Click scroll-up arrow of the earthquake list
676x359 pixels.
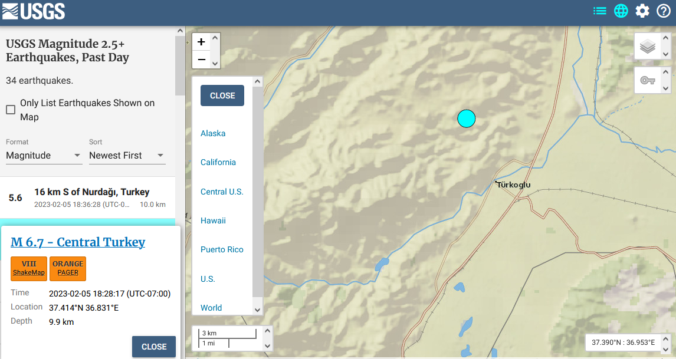(x=180, y=31)
